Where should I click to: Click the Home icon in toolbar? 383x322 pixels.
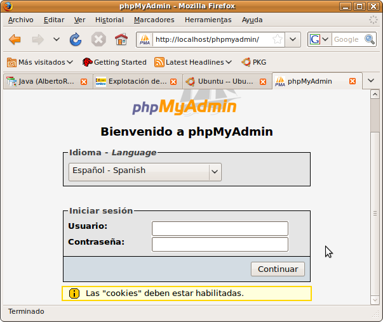tap(121, 40)
